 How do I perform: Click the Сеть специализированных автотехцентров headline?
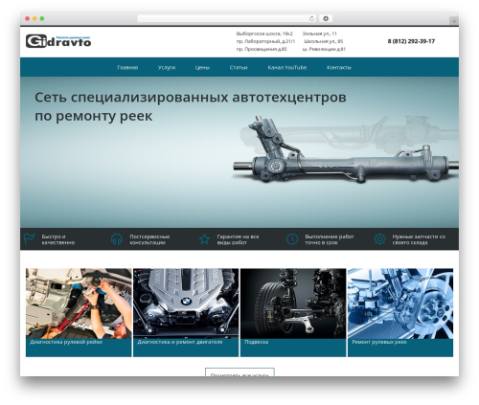pos(191,106)
